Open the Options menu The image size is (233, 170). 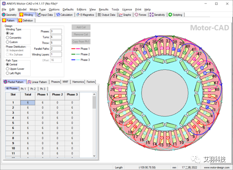click(54, 9)
